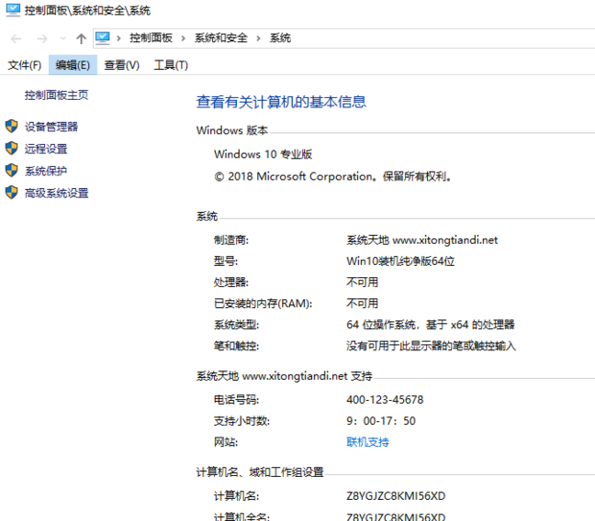This screenshot has width=595, height=521.
Task: Click the 制造商: label
Action: 231,240
